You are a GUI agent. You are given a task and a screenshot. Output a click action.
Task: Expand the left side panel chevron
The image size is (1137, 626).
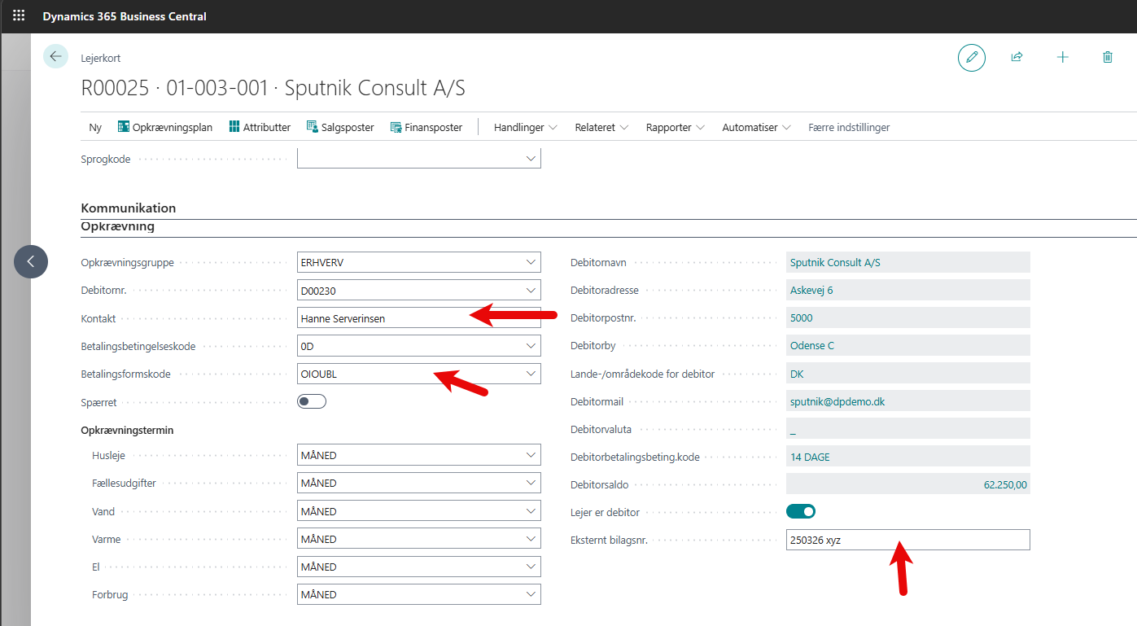pos(31,261)
